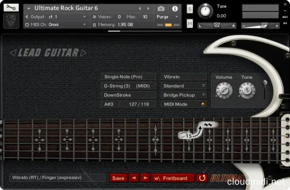Click the guitar pick instrument icon
This screenshot has height=190, width=290.
tap(11, 21)
